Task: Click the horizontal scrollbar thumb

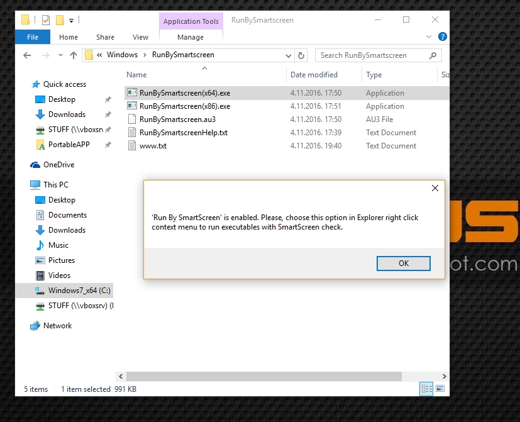Action: [264, 376]
